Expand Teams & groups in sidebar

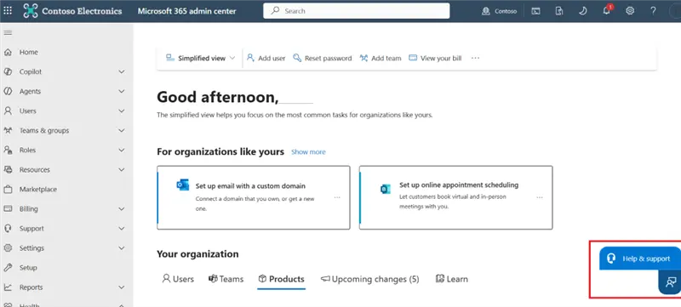click(x=65, y=130)
